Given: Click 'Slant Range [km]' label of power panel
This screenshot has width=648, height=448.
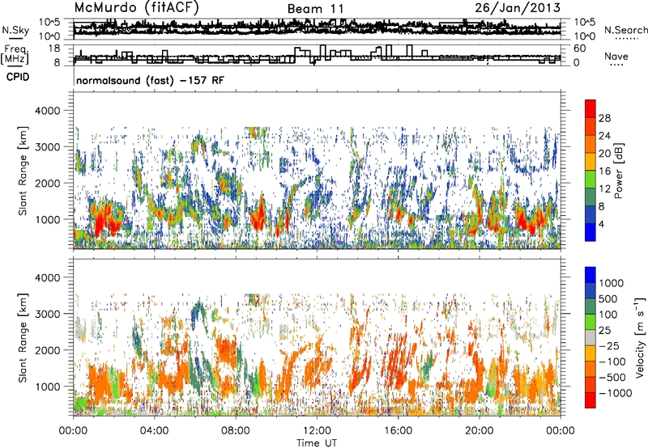Looking at the screenshot, I should pyautogui.click(x=23, y=171).
